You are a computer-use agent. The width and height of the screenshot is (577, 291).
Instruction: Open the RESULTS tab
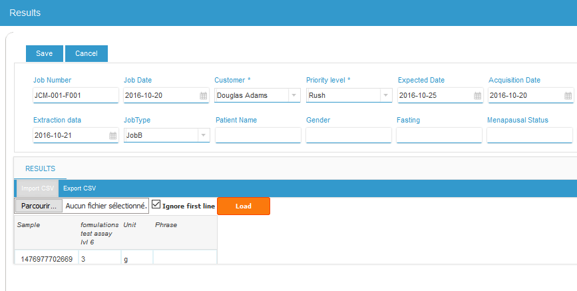click(x=40, y=168)
